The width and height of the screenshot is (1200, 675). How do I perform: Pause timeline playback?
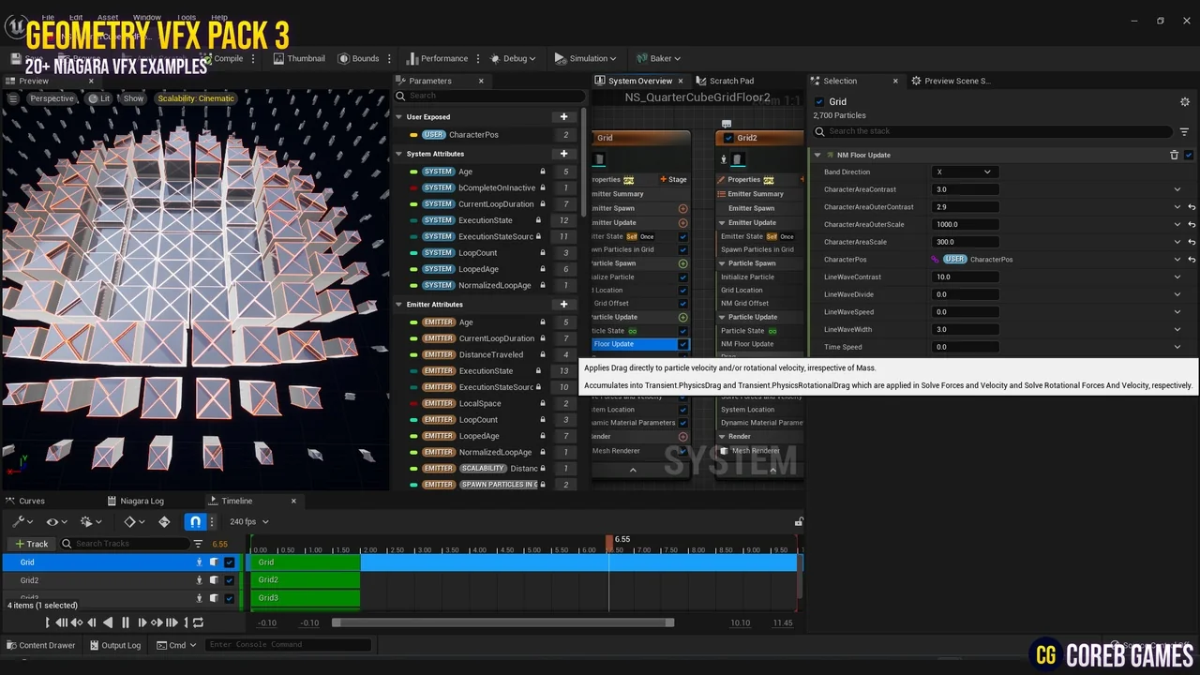[125, 622]
